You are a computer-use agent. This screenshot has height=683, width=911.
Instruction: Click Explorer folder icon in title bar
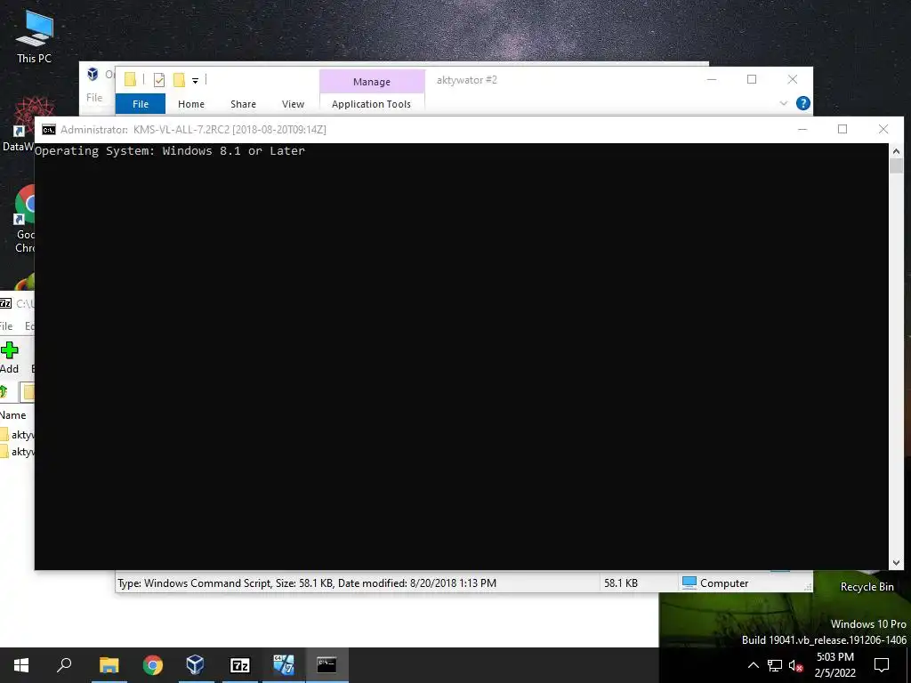pyautogui.click(x=130, y=79)
